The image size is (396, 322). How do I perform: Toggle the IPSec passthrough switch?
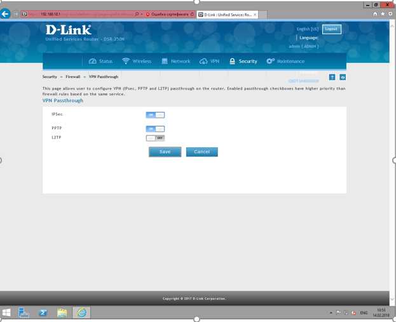tap(155, 115)
